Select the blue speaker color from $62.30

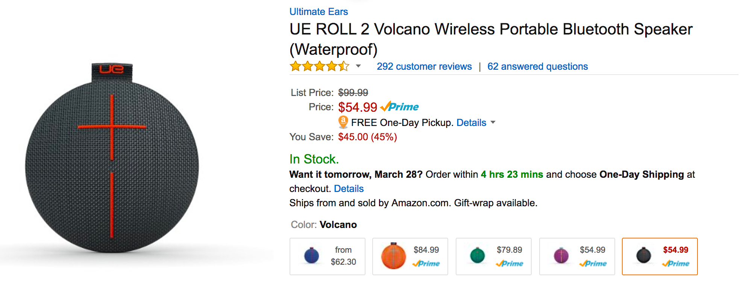click(x=327, y=256)
